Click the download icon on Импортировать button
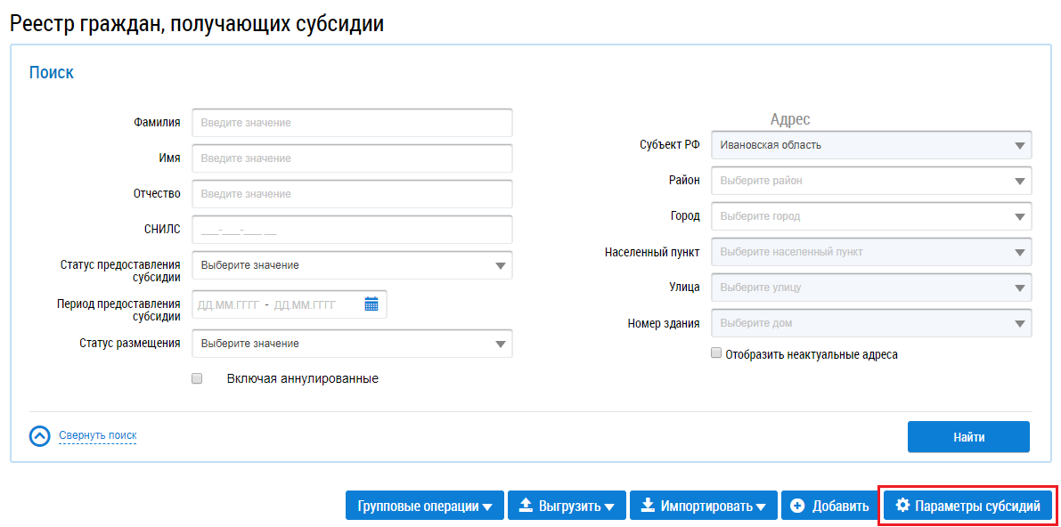 pos(648,506)
